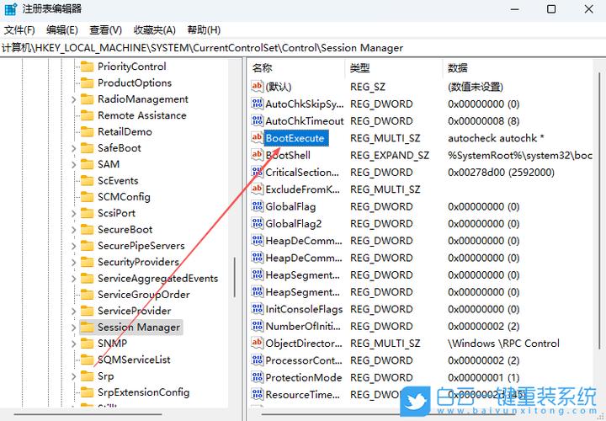This screenshot has width=606, height=421.
Task: Click the AutoChkSkipSy... DWORD icon
Action: [257, 104]
